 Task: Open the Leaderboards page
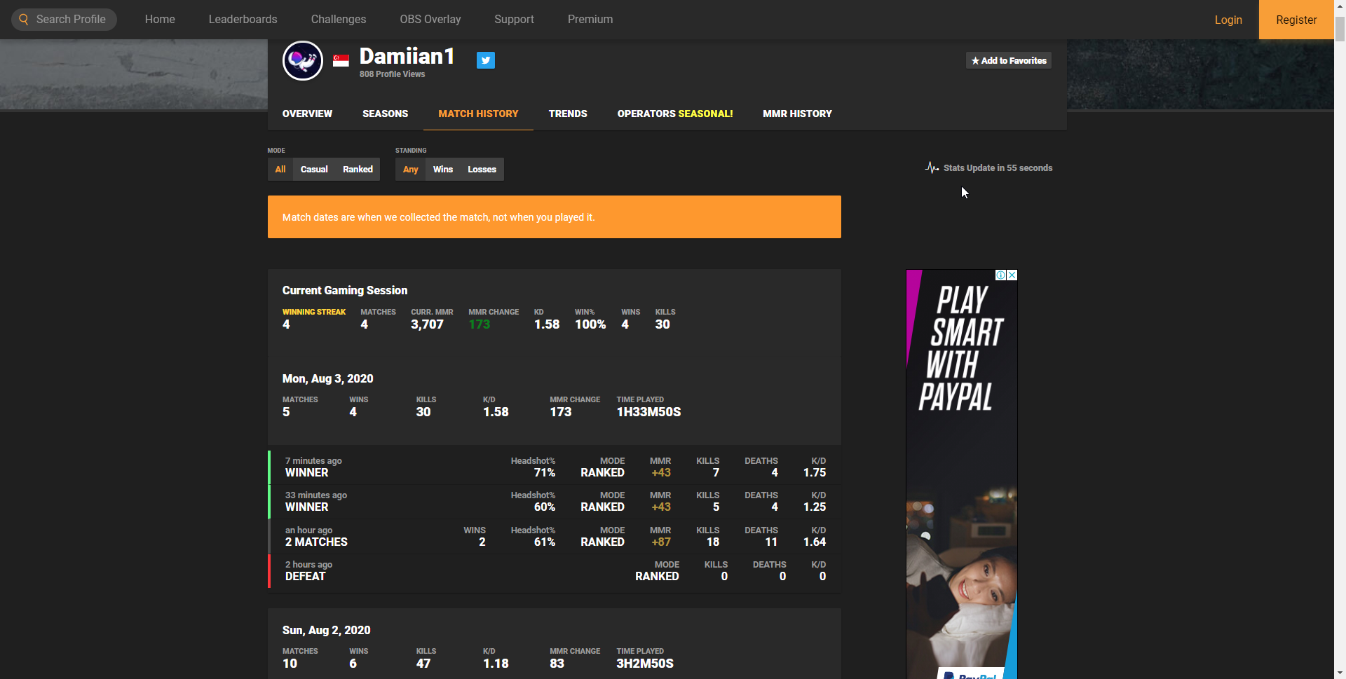(243, 20)
